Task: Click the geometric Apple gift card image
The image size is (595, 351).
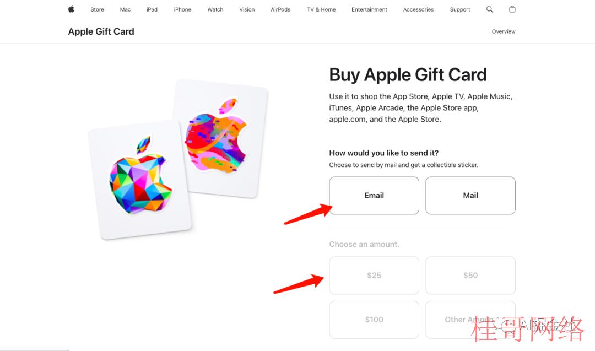Action: pyautogui.click(x=140, y=179)
